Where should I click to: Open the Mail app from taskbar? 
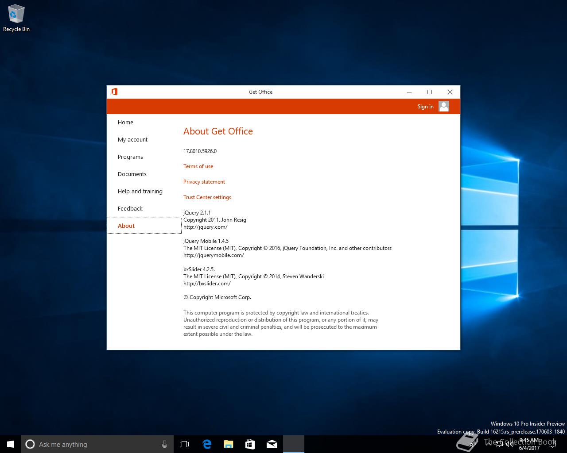click(x=272, y=444)
